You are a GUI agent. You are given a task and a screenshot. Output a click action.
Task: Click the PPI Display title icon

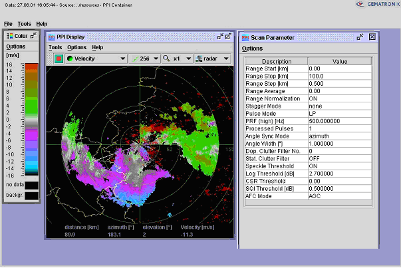point(52,37)
